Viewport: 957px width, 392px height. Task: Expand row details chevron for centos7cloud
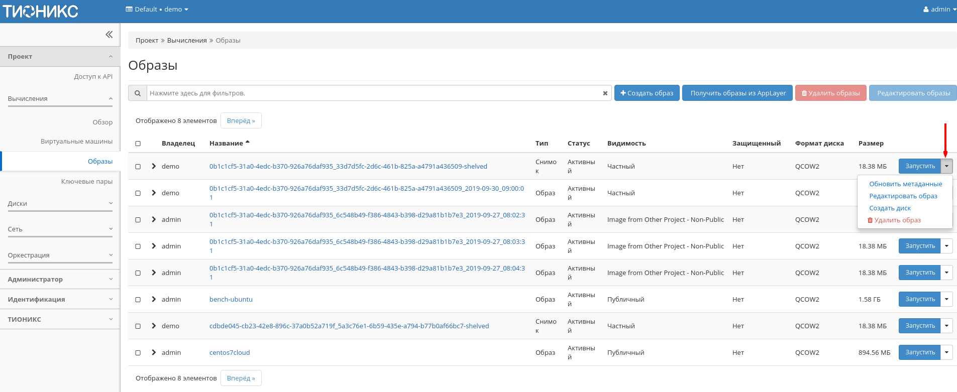tap(154, 352)
